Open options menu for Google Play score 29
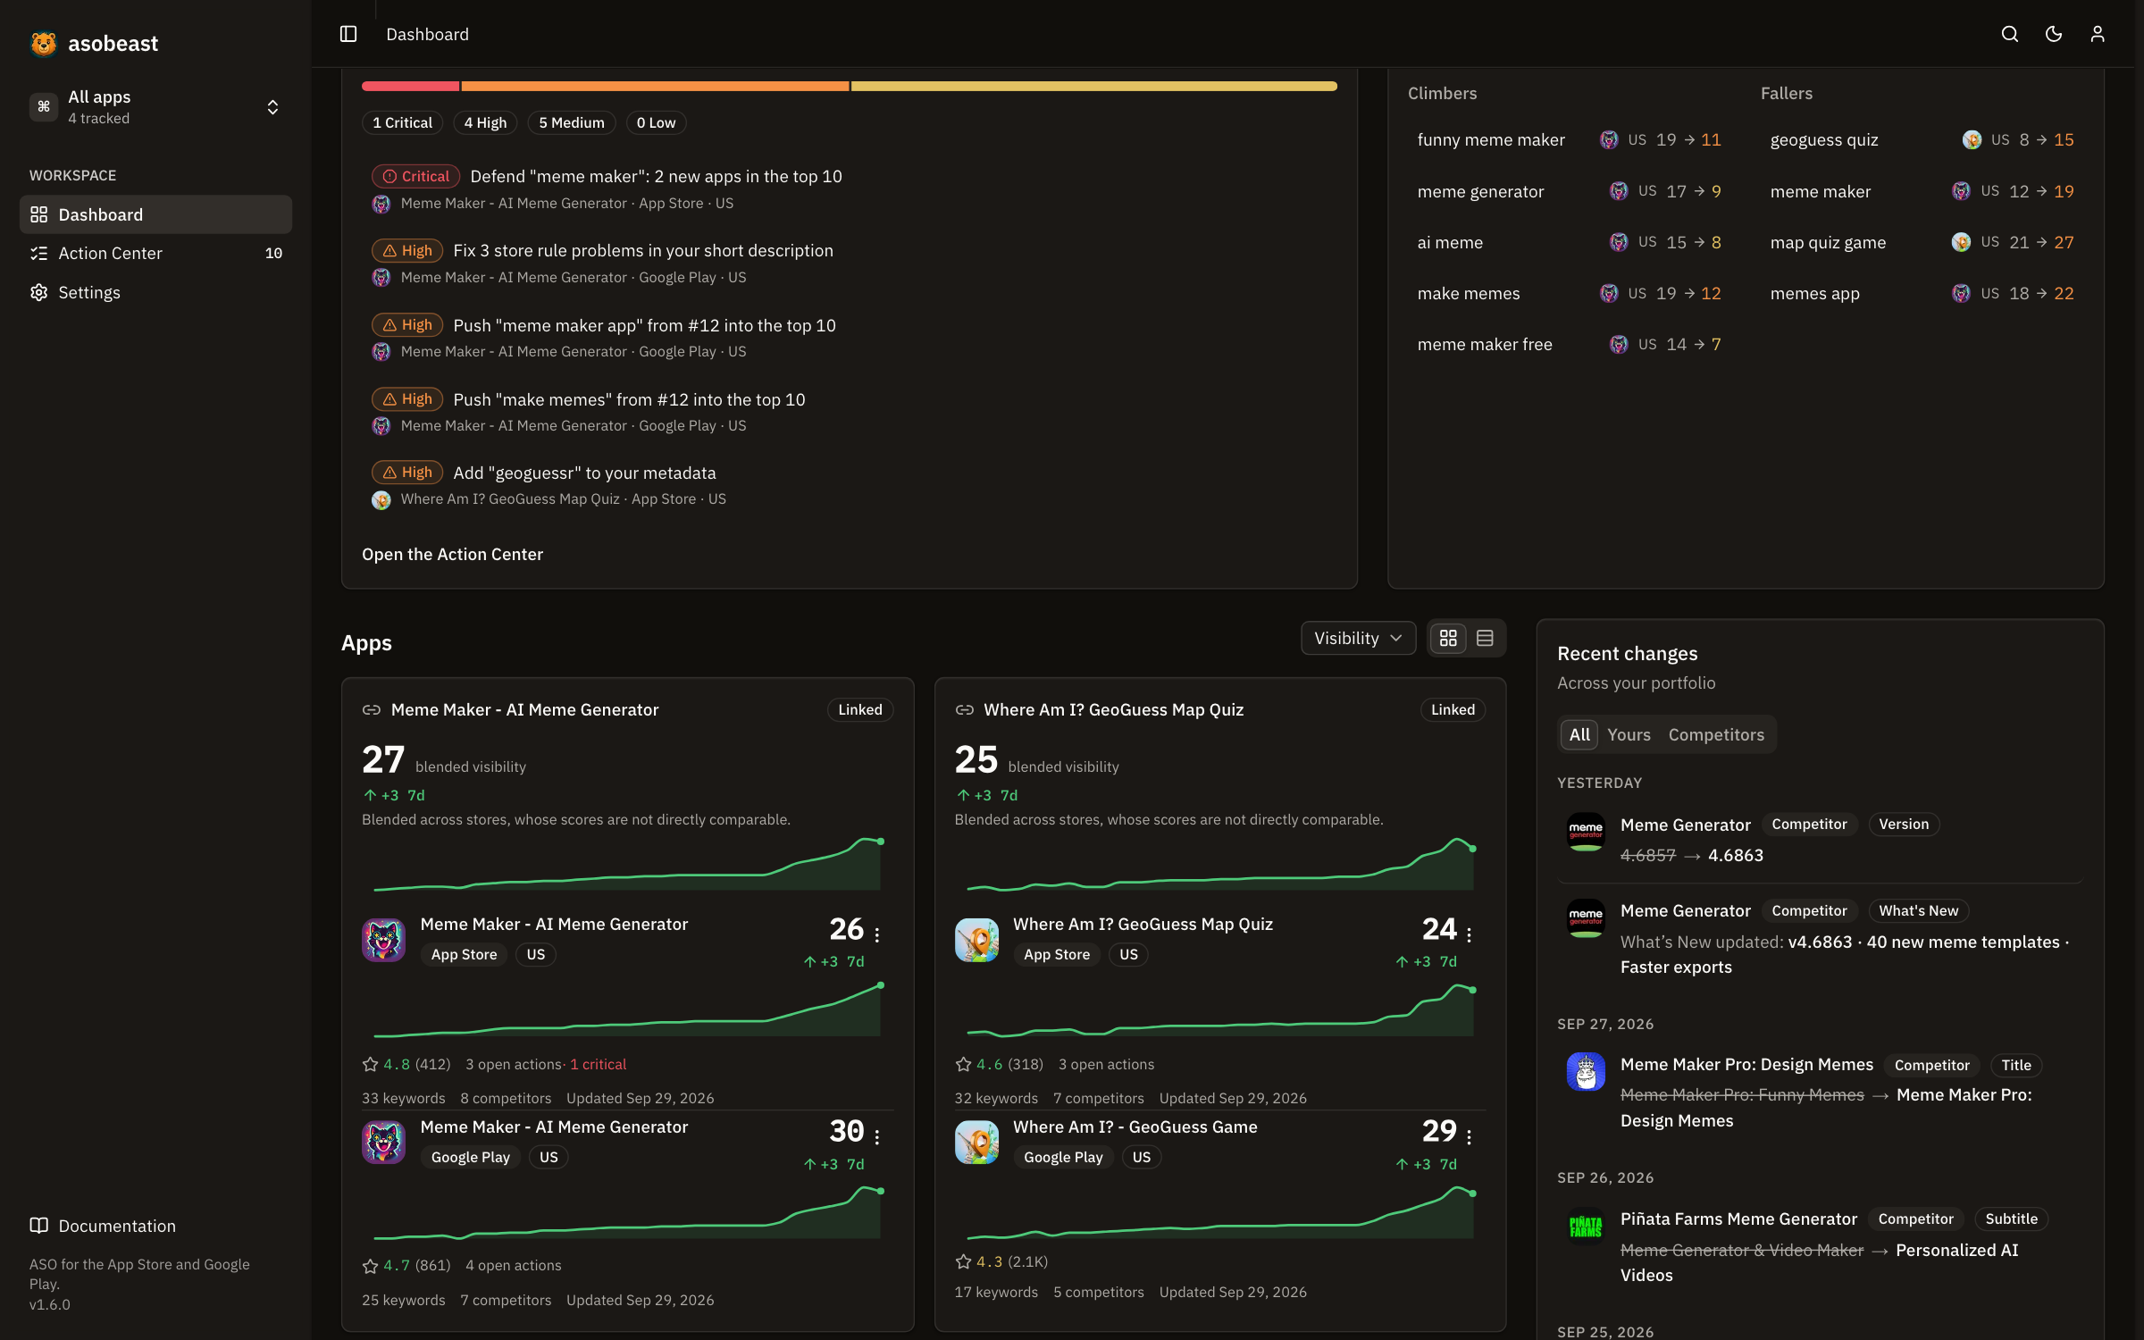This screenshot has width=2144, height=1340. pos(1470,1137)
